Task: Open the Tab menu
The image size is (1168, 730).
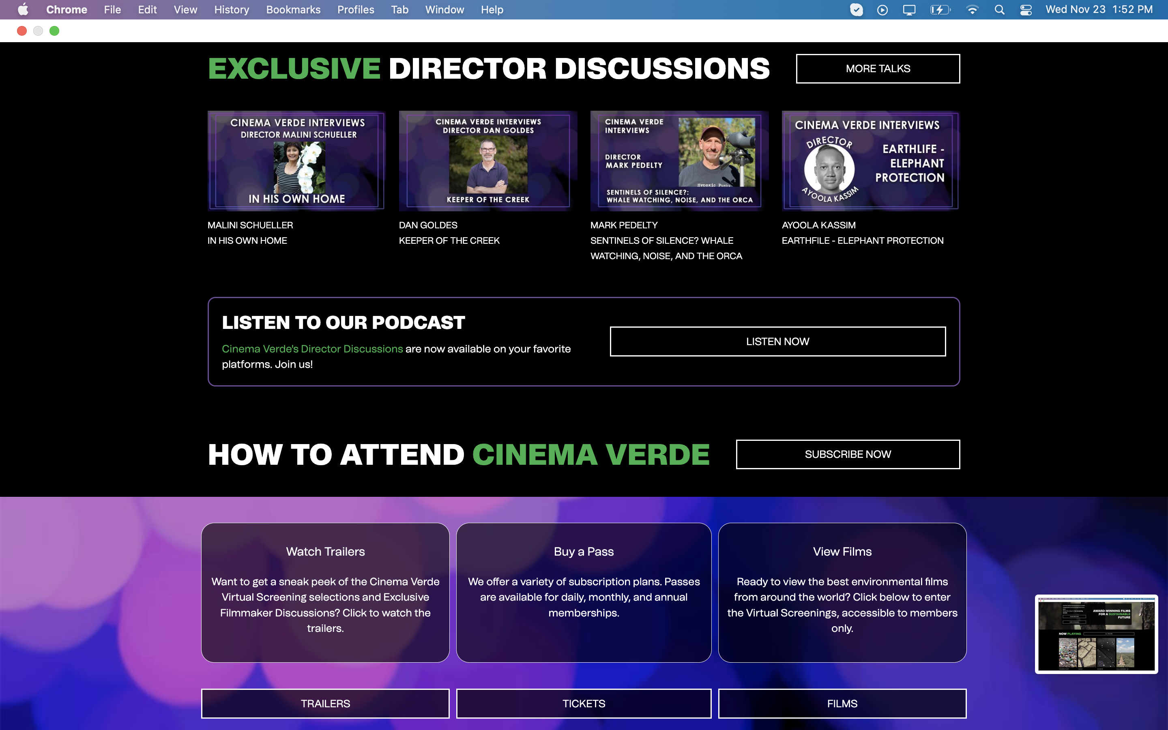Action: pyautogui.click(x=399, y=10)
